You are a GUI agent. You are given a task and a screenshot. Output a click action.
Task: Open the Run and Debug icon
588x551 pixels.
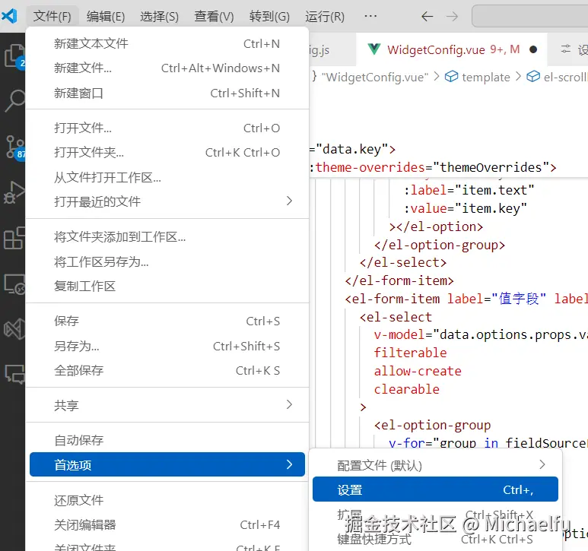point(14,192)
